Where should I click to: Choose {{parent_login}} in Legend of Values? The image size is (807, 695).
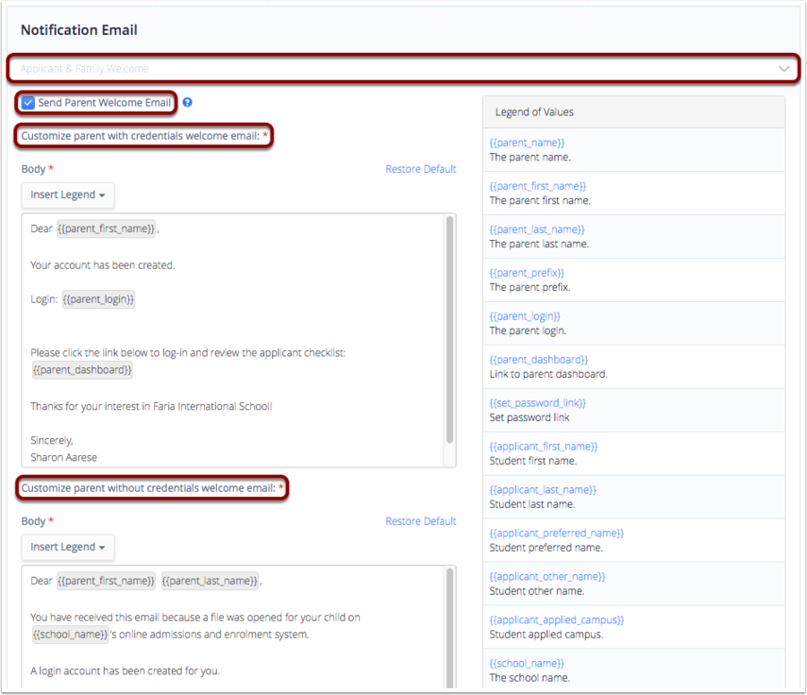click(x=525, y=315)
